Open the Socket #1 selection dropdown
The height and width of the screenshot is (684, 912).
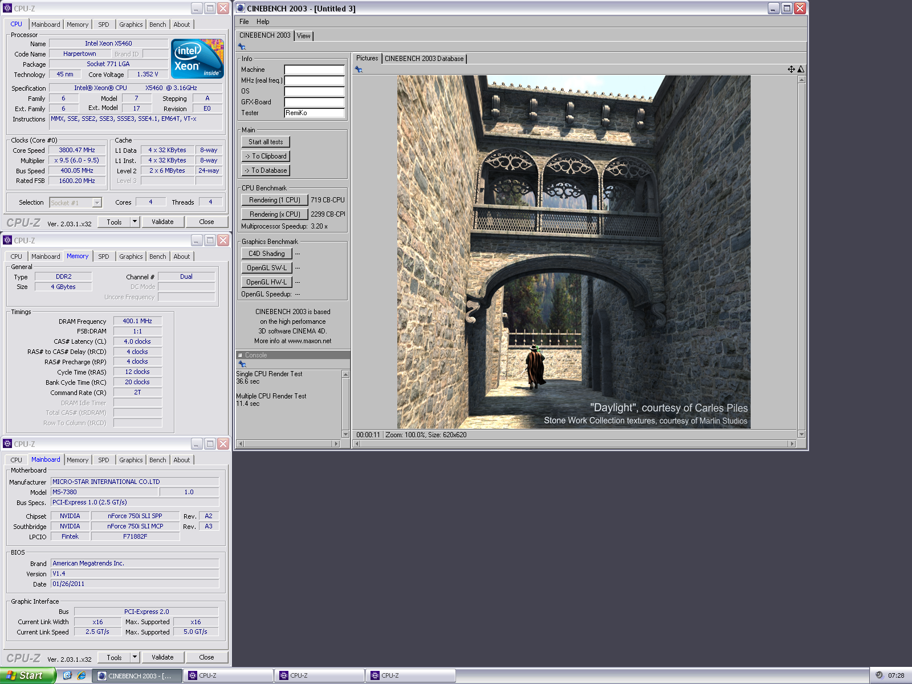(97, 203)
